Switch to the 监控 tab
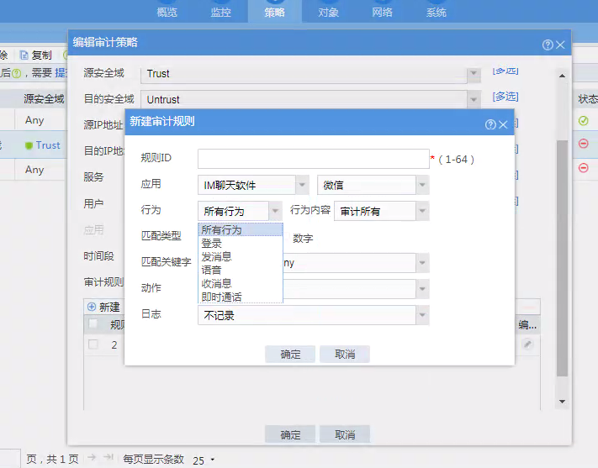This screenshot has height=468, width=598. tap(221, 13)
